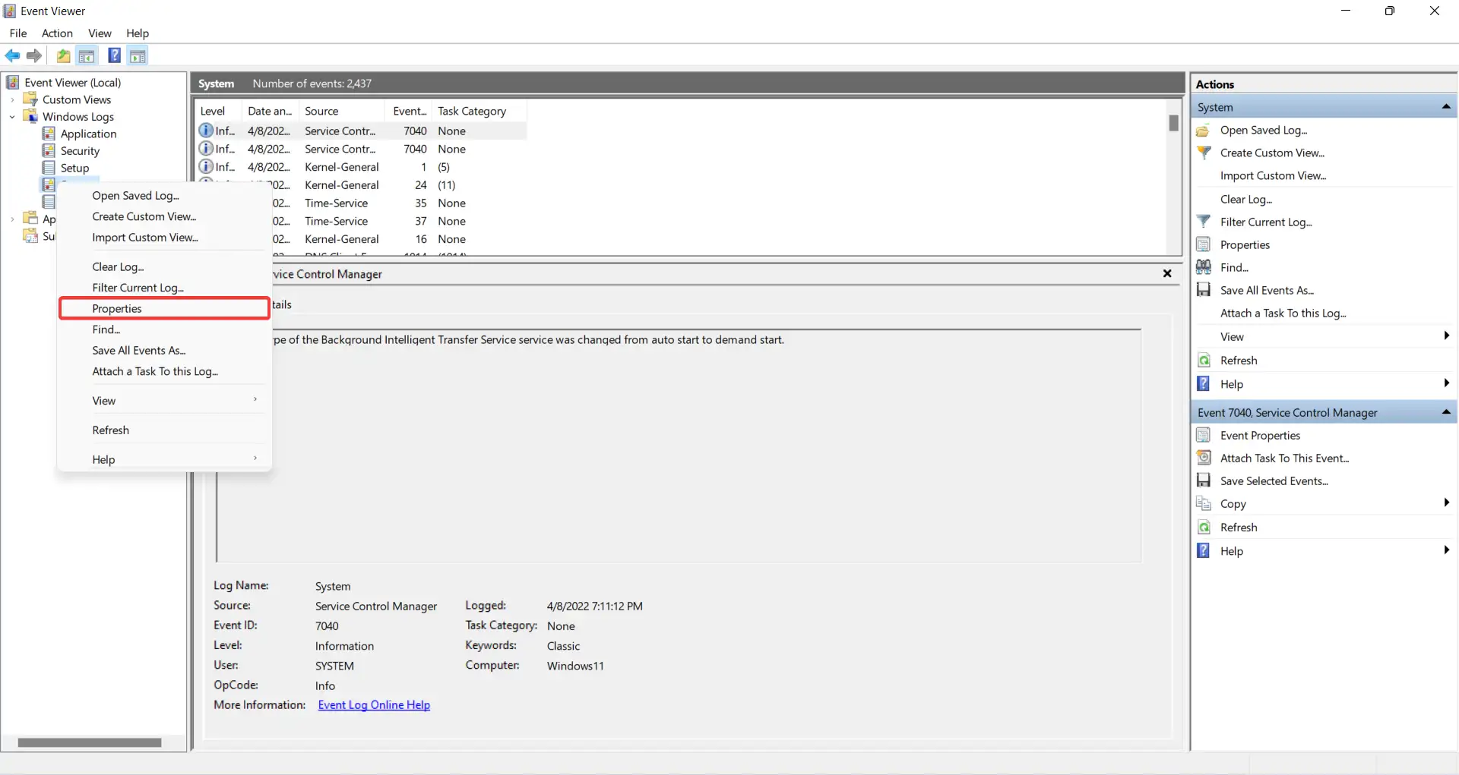Expand the Copy submenu arrow in Actions
The width and height of the screenshot is (1459, 775).
1445,503
